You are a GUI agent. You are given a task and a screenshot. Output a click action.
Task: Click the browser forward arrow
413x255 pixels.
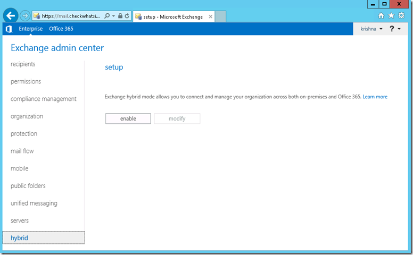click(x=25, y=16)
